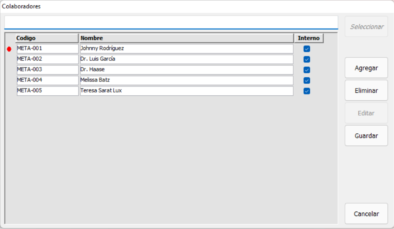Edit the Teresa Sarat Lux name cell
The image size is (394, 229).
(x=186, y=91)
